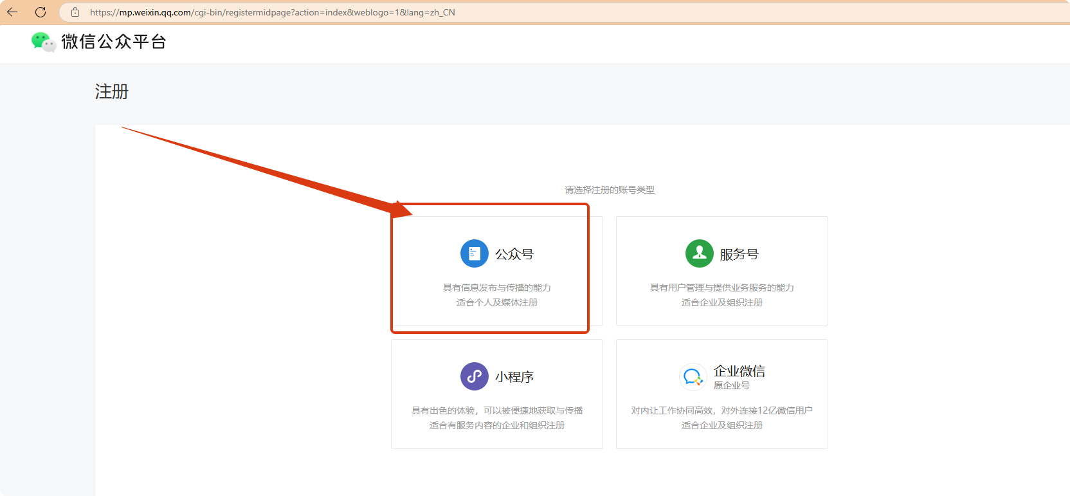Click the site lock icon in address bar
Viewport: 1070px width, 496px height.
[75, 12]
